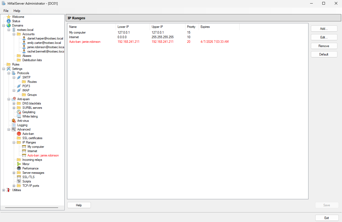
Task: Open jamie.robinson account user icon
Action: (x=24, y=47)
